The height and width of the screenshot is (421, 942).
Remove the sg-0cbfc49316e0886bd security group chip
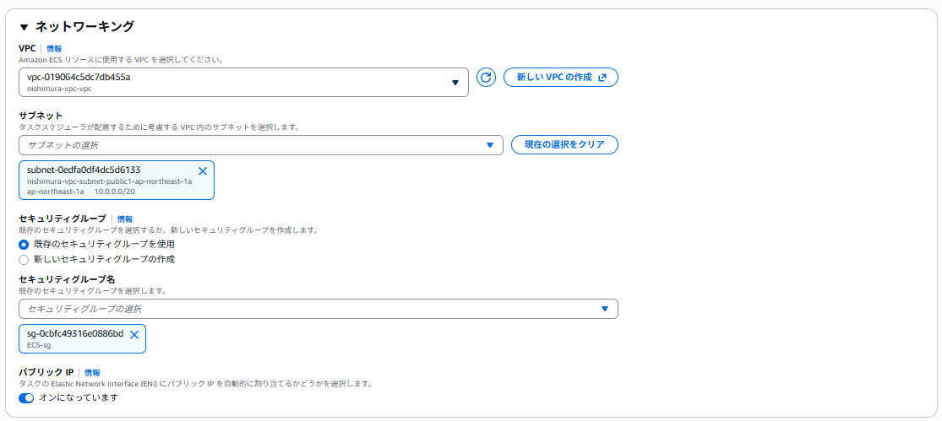pos(134,335)
